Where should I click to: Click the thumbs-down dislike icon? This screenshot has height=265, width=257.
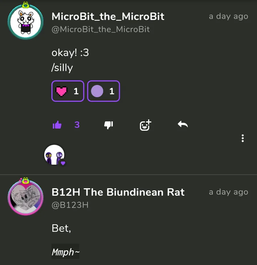pos(109,125)
